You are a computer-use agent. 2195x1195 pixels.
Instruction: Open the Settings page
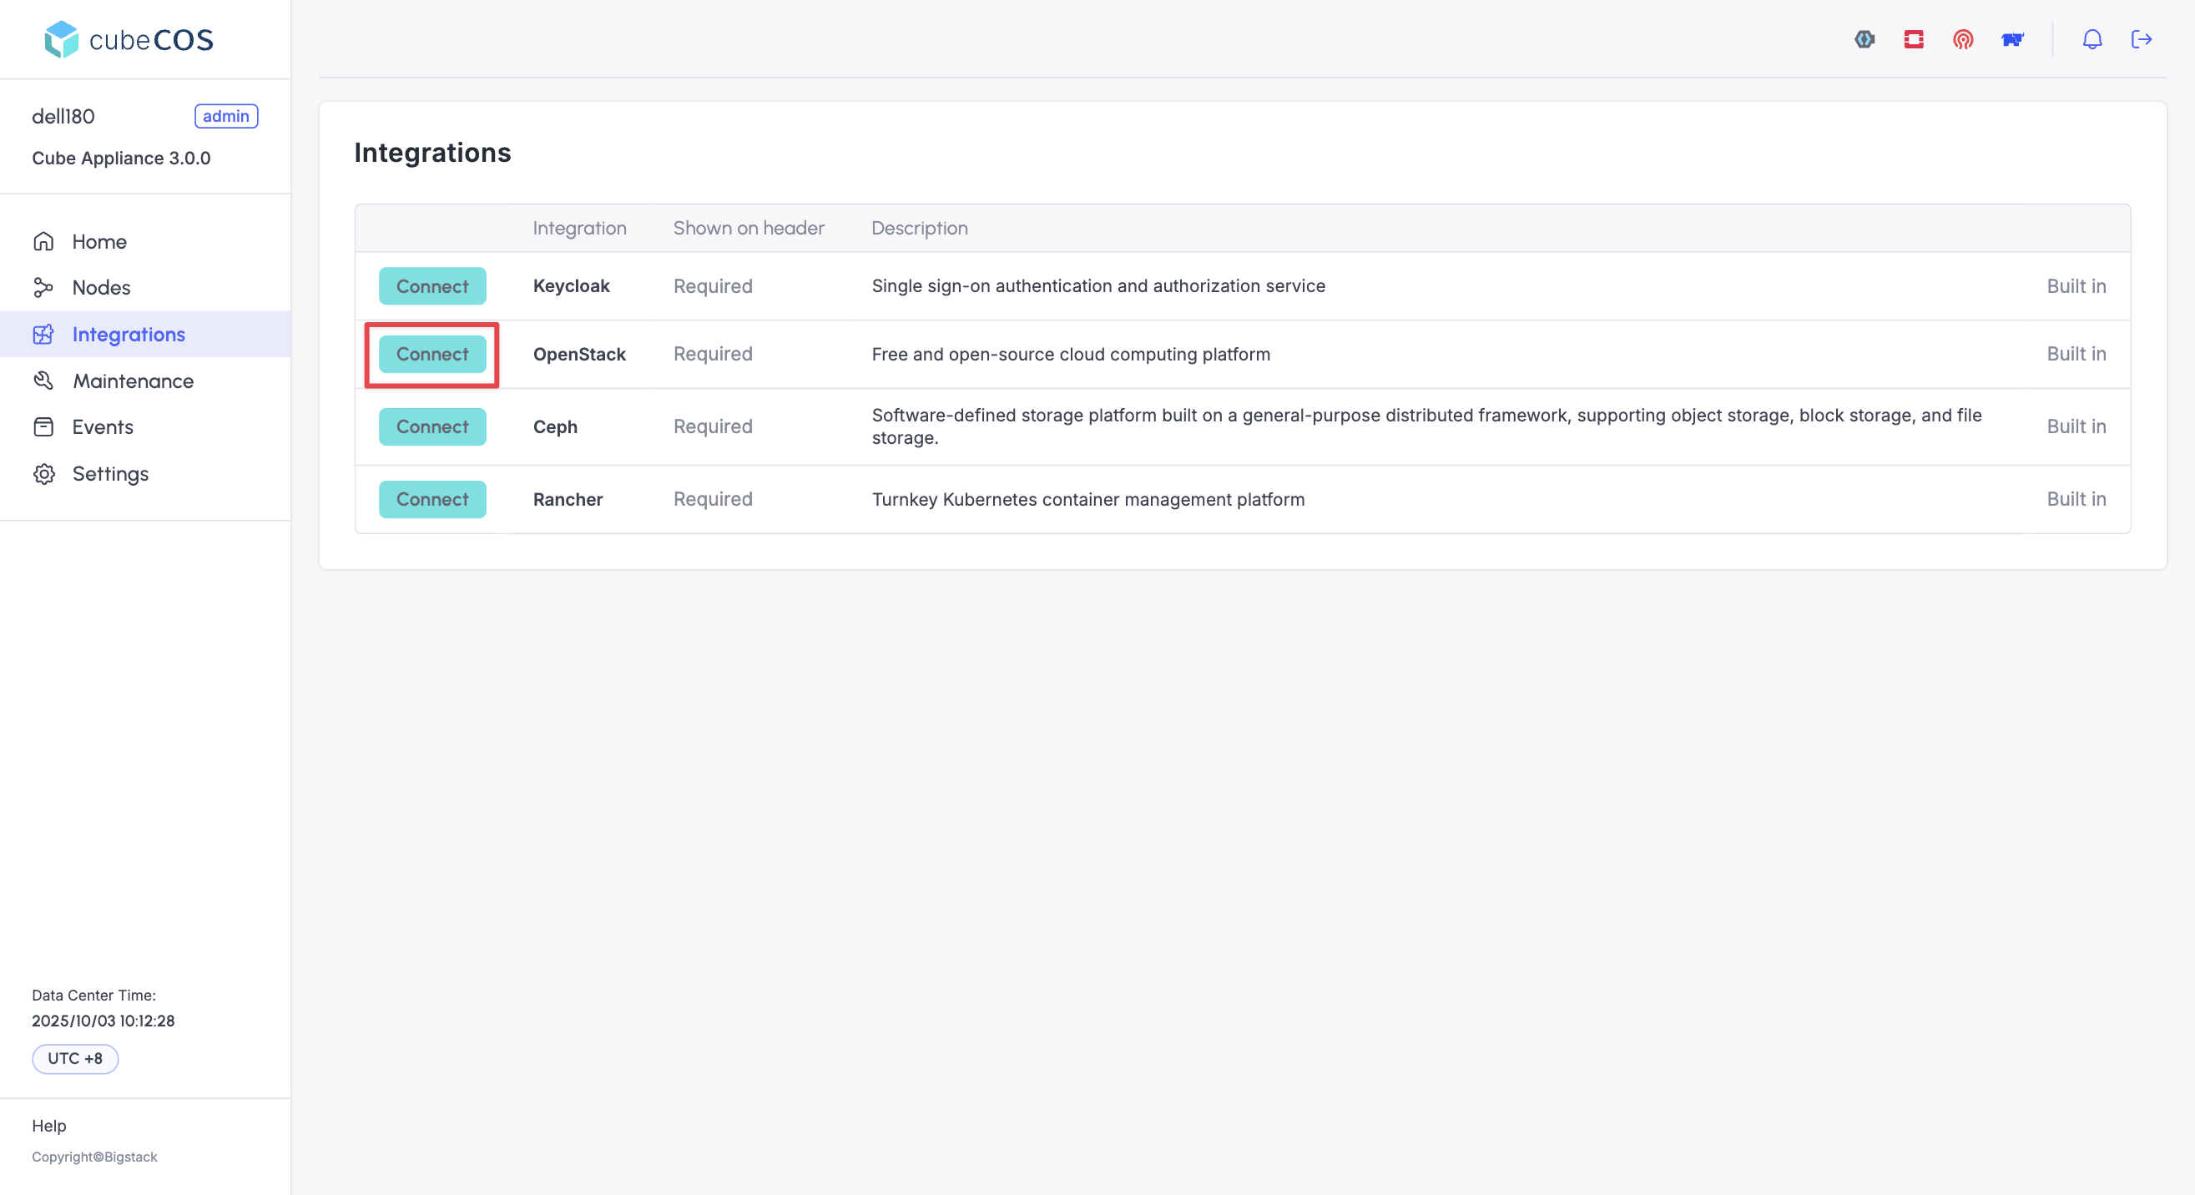click(x=111, y=473)
